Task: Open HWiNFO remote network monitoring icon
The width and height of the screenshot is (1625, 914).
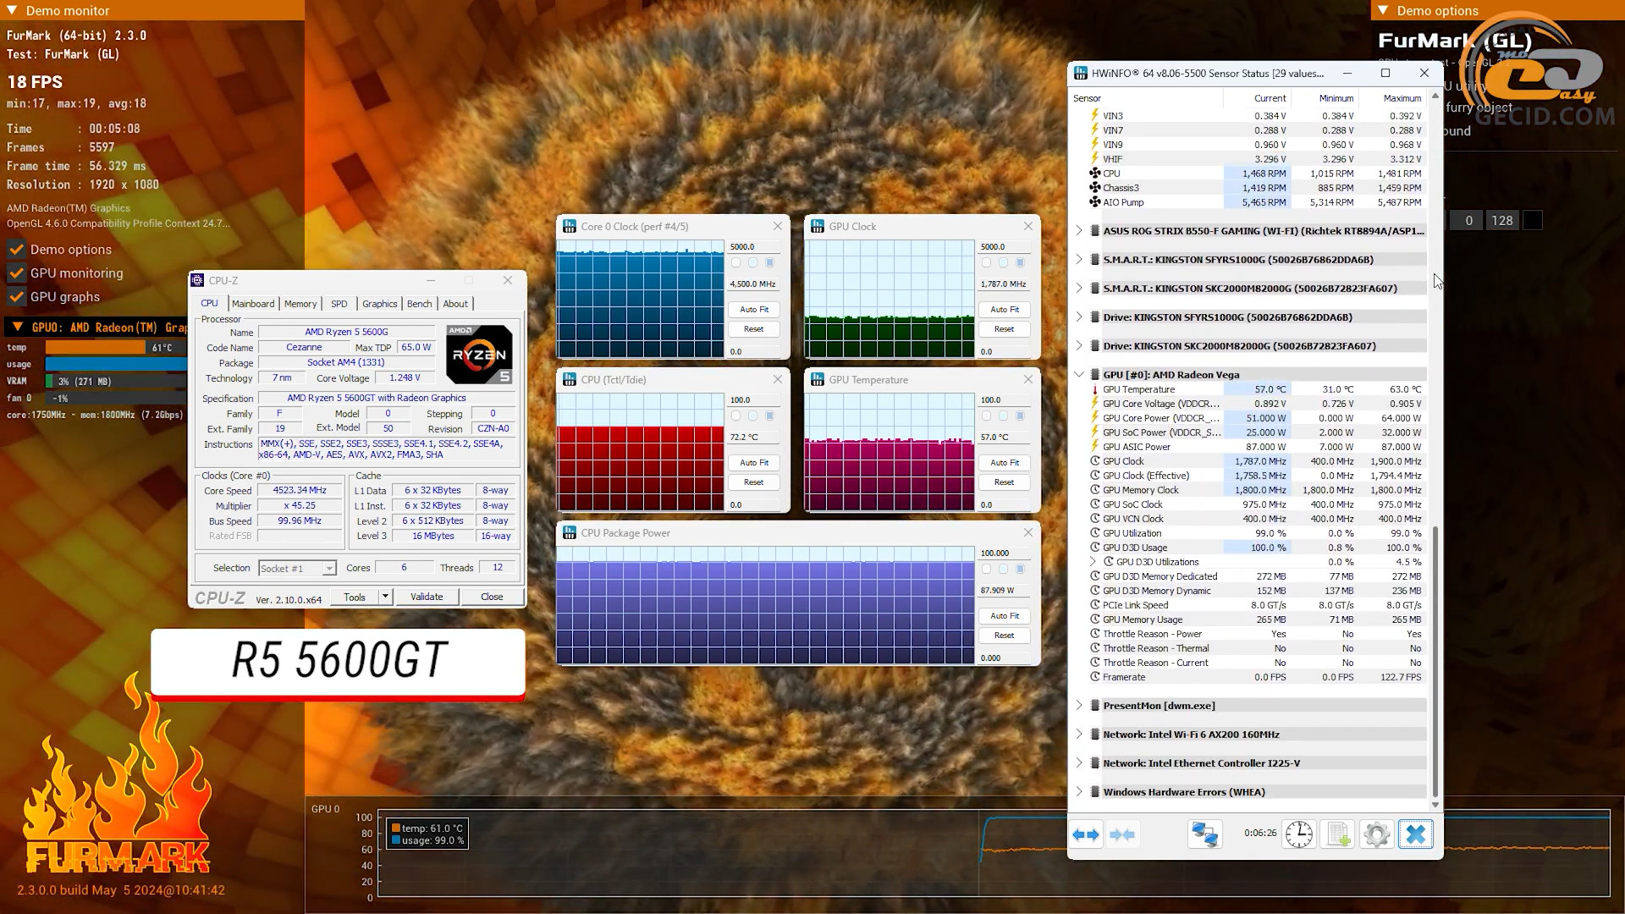Action: 1204,834
